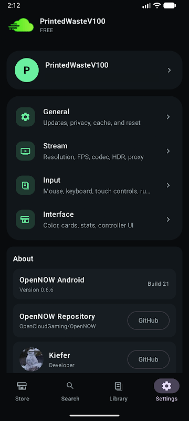
Task: Click the Interface storefront icon
Action: [x=25, y=219]
